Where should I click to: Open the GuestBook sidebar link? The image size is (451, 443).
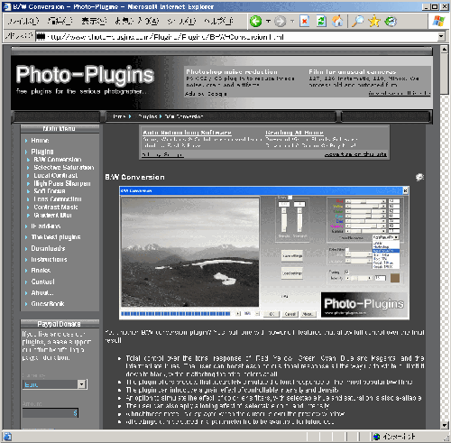pyautogui.click(x=48, y=304)
